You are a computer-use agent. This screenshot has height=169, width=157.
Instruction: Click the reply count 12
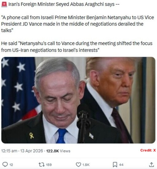(x=11, y=165)
